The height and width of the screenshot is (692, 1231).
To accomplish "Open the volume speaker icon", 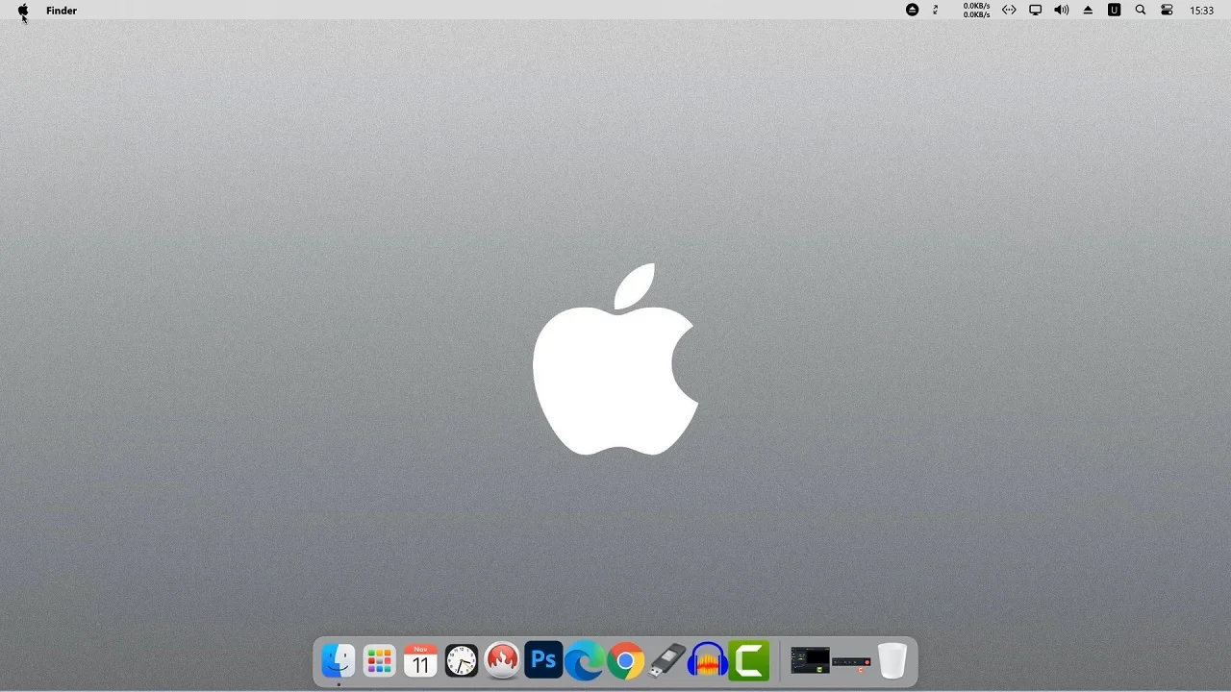I will coord(1062,11).
